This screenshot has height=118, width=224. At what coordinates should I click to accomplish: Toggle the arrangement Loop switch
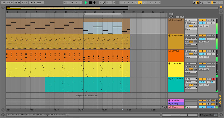coord(140,3)
